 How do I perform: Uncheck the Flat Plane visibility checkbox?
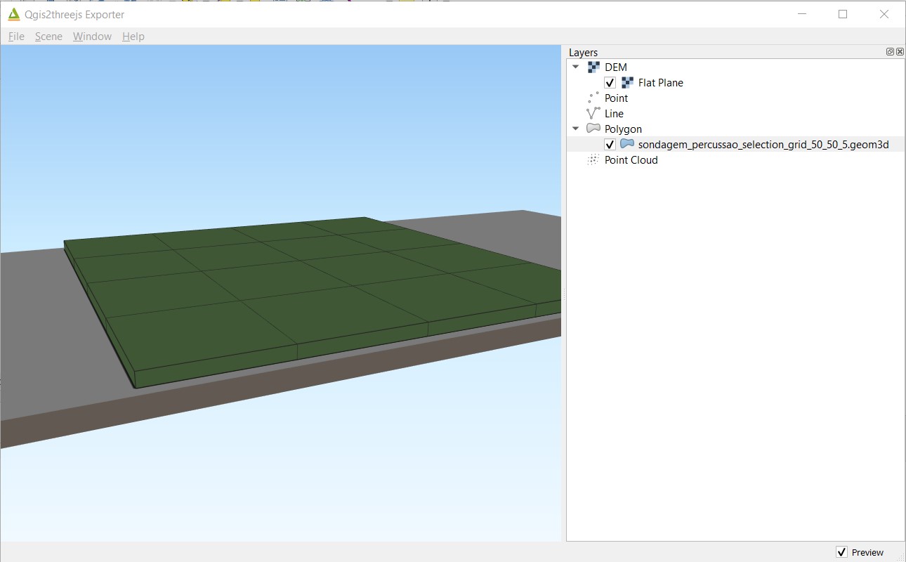click(610, 82)
